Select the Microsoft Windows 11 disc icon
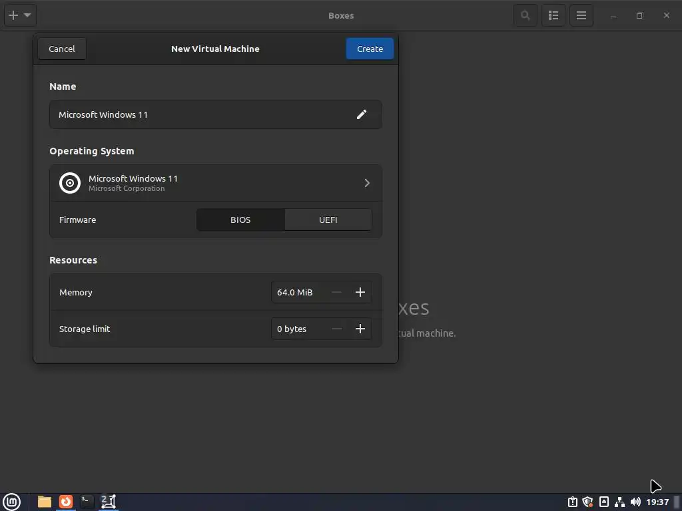This screenshot has width=682, height=511. tap(69, 183)
